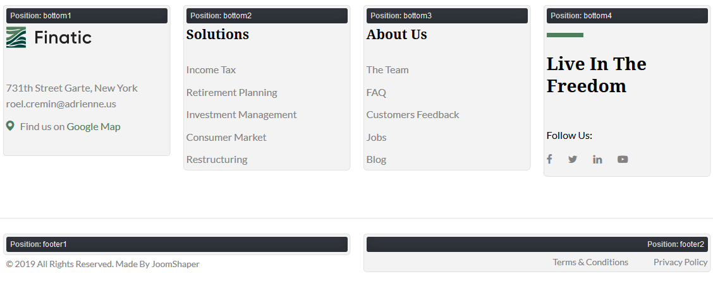Click the map pin icon

pos(10,126)
